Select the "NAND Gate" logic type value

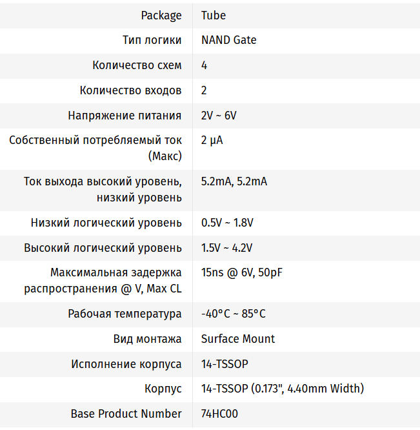[x=228, y=40]
